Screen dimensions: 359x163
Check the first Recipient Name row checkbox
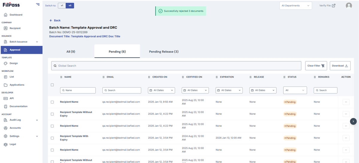52,102
